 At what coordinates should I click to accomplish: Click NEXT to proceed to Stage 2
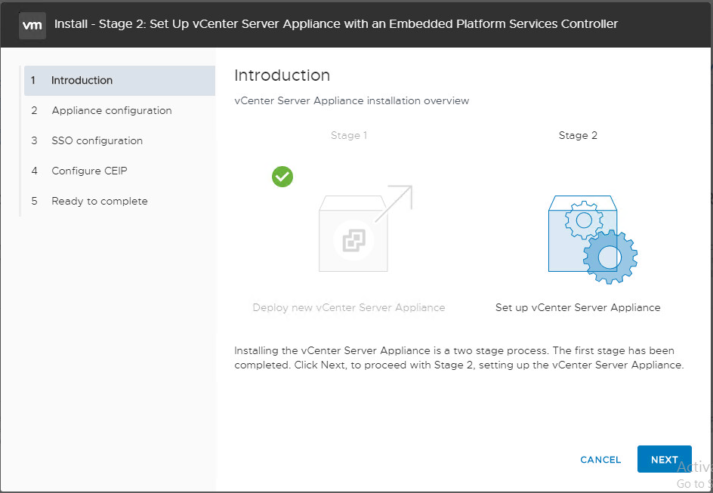click(x=664, y=459)
